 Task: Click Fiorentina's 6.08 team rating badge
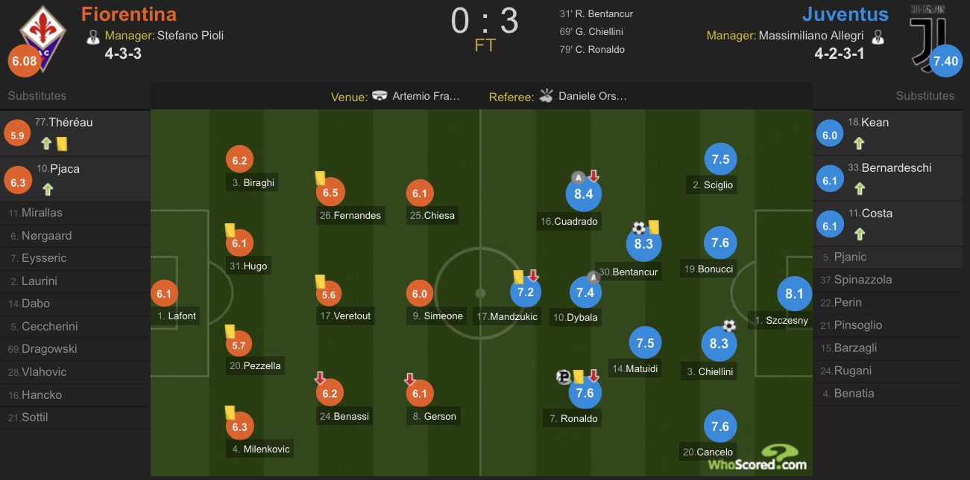[x=24, y=61]
